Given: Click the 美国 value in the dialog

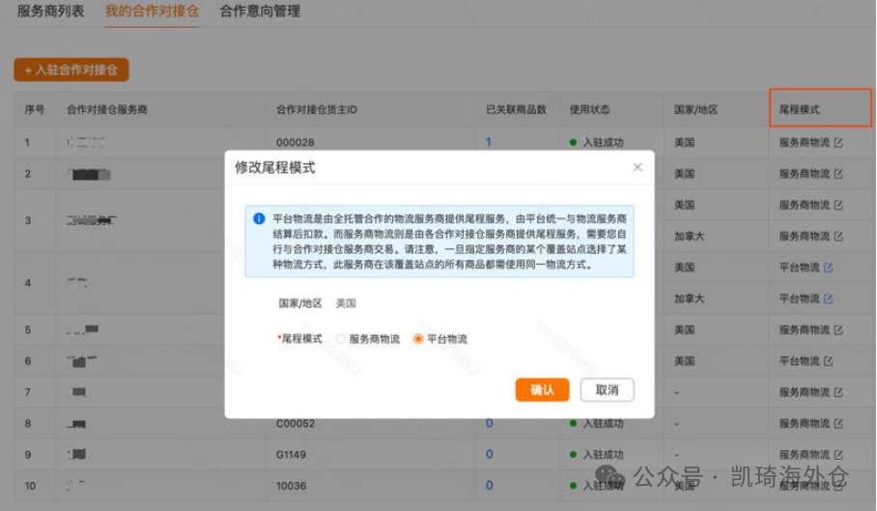Looking at the screenshot, I should 346,303.
